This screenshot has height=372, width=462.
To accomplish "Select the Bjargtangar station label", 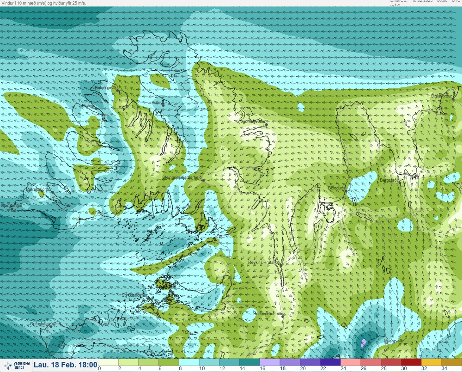I will 12,205.
